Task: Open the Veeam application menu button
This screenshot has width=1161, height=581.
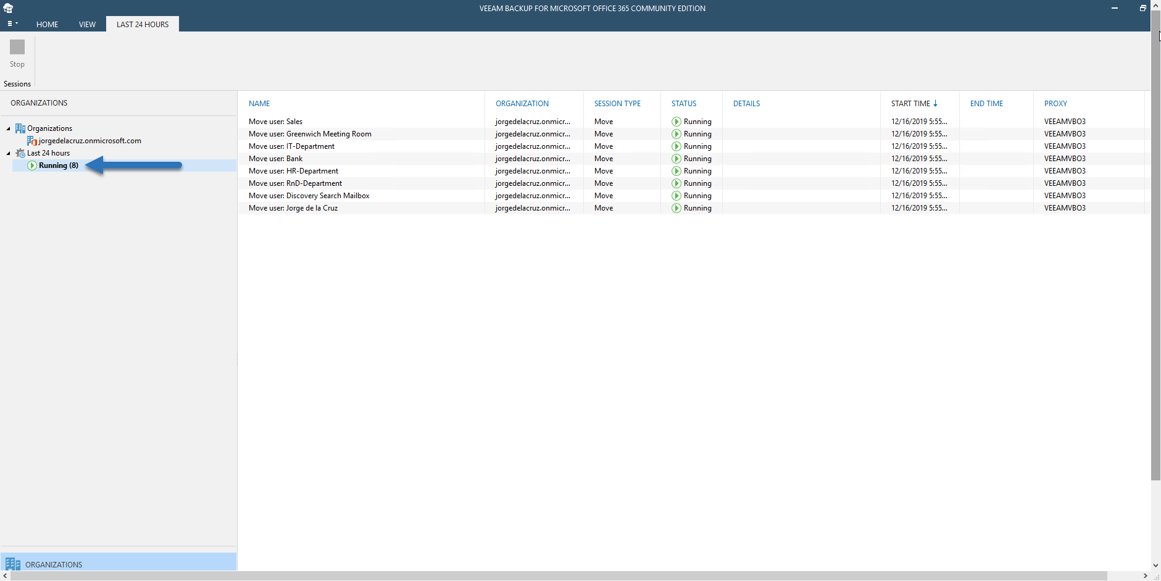Action: coord(12,24)
